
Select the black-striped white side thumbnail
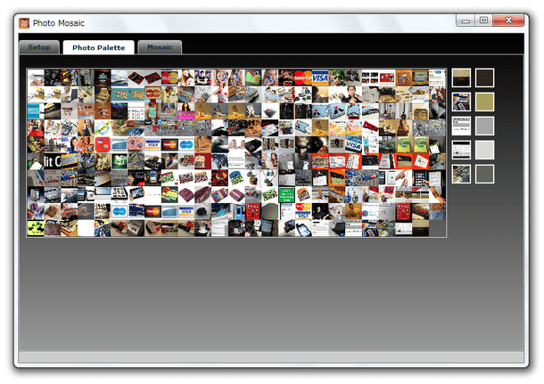click(x=461, y=150)
